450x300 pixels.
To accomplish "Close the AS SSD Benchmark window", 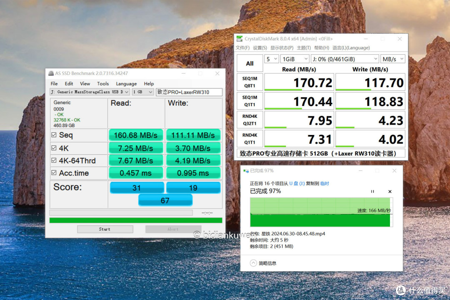I will (217, 73).
